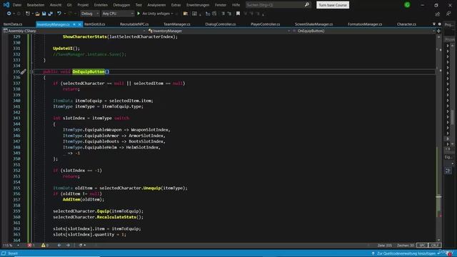
Task: Click the screwdriver quick action icon on line 335
Action: (x=23, y=71)
